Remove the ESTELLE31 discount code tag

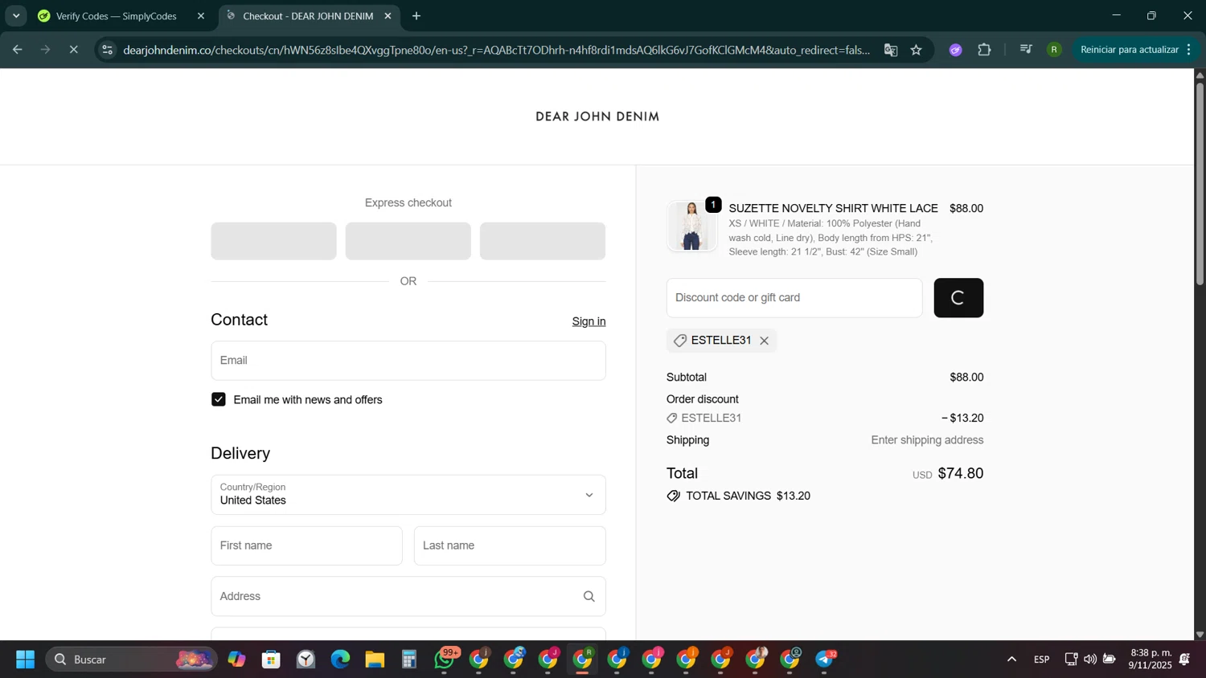click(x=764, y=341)
